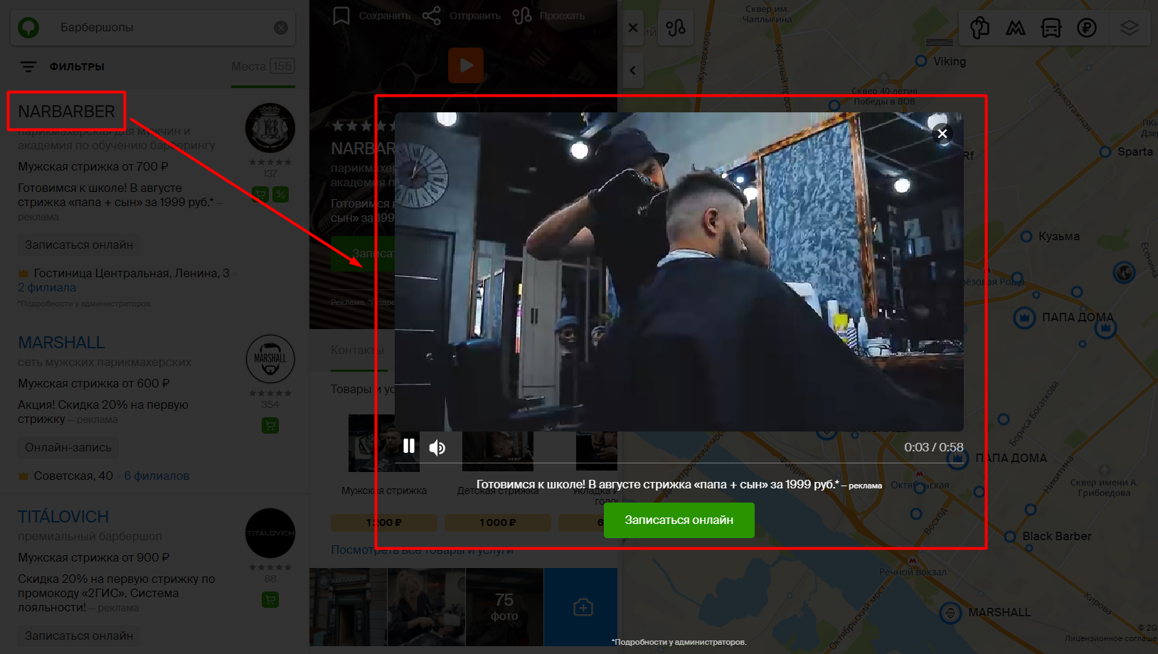Open the Фильтры panel
Screen dimensions: 1158x654
(63, 67)
